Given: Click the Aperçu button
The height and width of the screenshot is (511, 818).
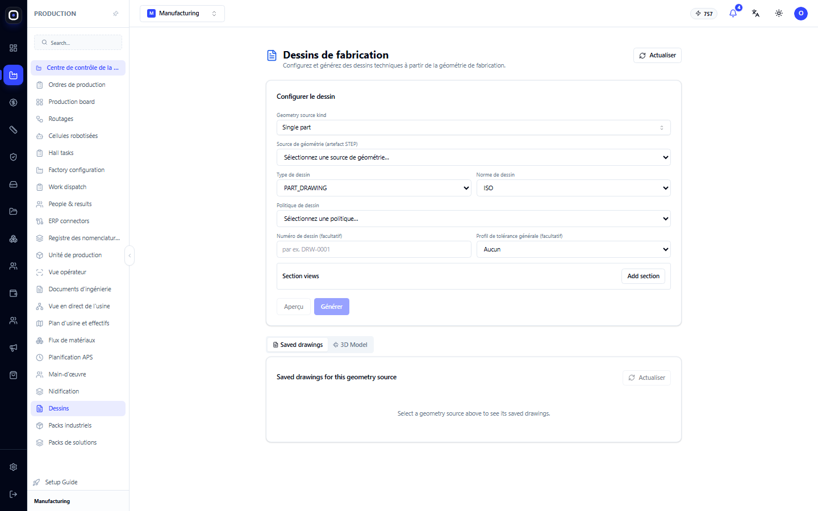Looking at the screenshot, I should tap(294, 307).
